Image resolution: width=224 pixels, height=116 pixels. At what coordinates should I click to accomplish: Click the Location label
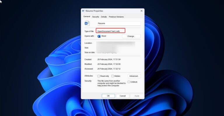[88, 43]
